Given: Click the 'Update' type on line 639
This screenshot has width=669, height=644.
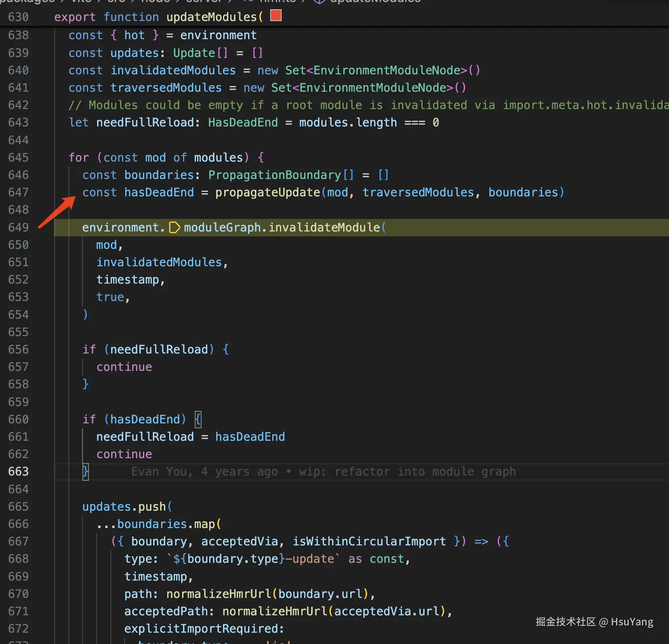Looking at the screenshot, I should [x=194, y=53].
